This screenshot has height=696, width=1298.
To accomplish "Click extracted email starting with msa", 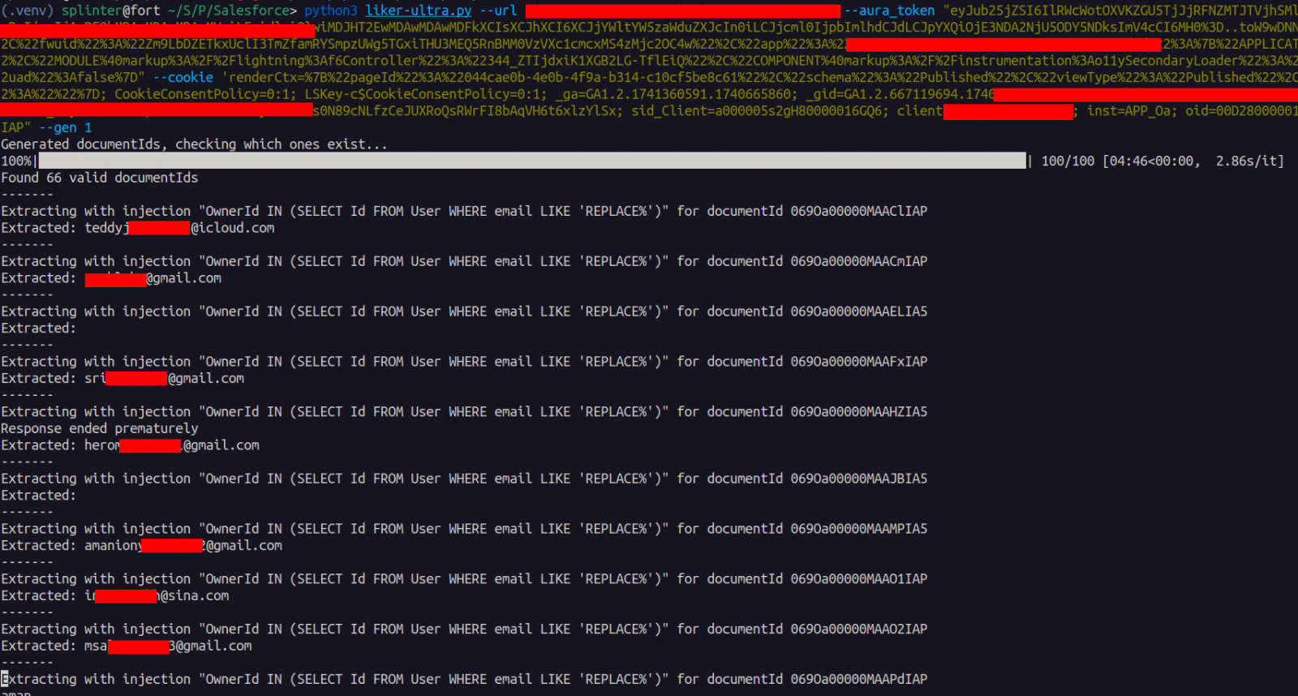I will coord(168,647).
